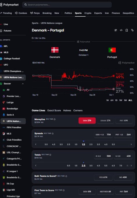This screenshot has width=137, height=198.
Task: Buy YES 61¢ Both Teams to Score
Action: (103, 177)
